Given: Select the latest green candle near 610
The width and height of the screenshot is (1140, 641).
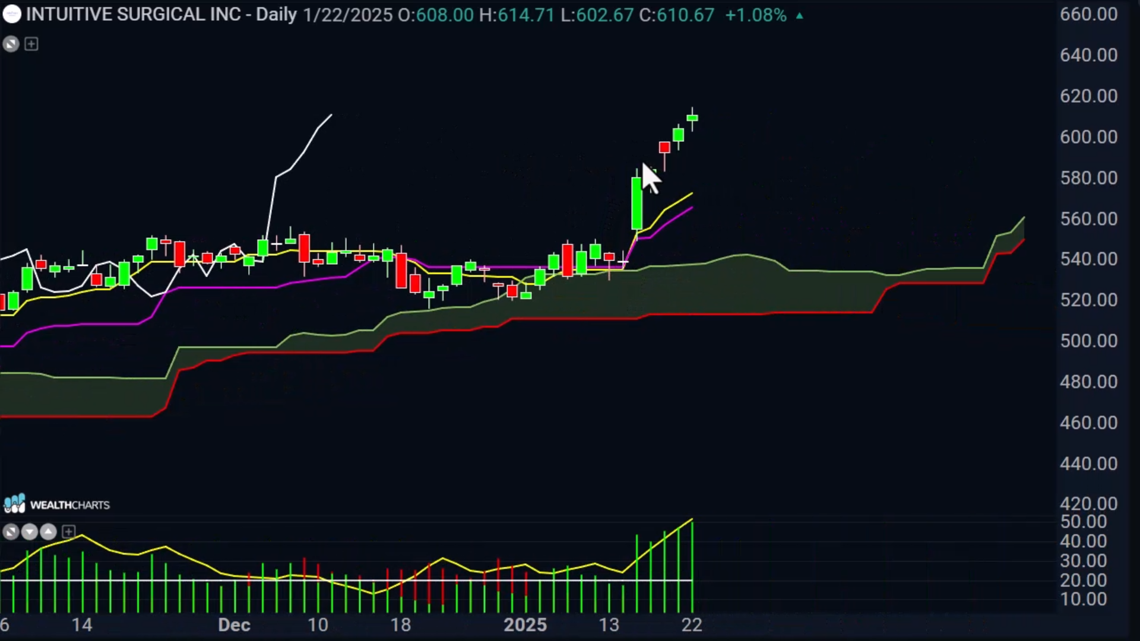Looking at the screenshot, I should pos(692,118).
